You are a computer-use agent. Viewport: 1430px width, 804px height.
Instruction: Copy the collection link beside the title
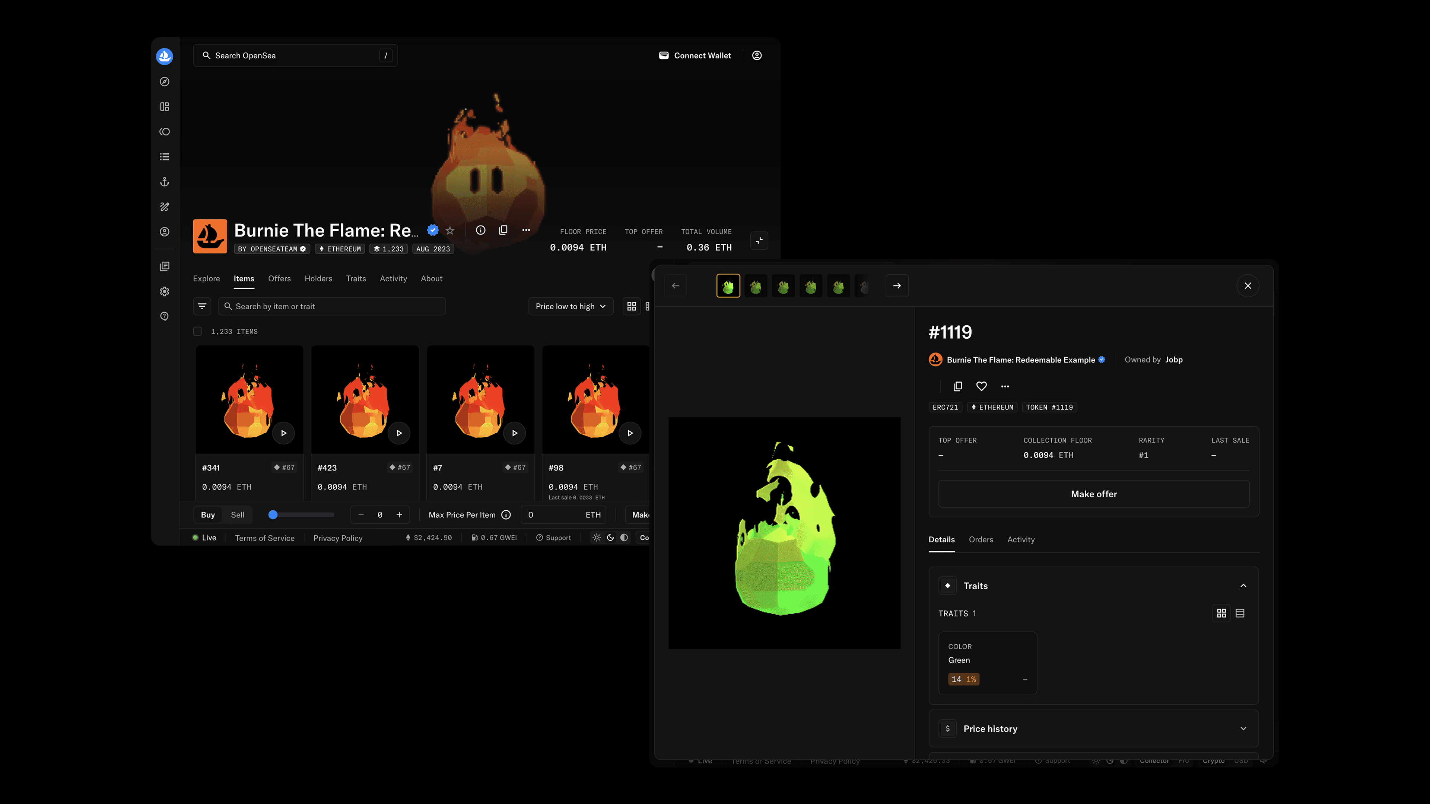pos(503,230)
